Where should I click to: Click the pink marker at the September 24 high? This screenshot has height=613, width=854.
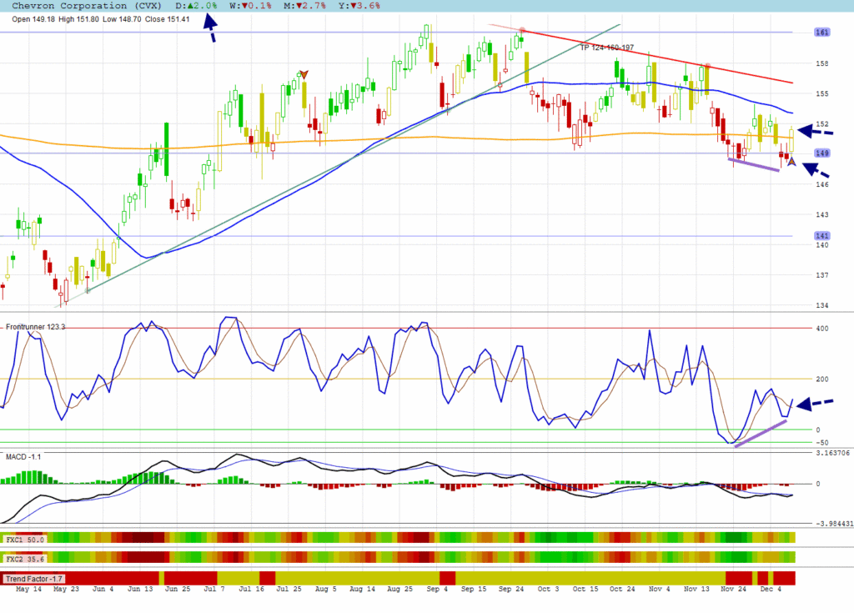522,31
